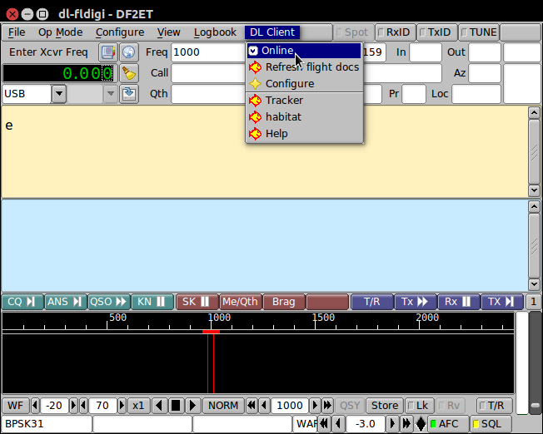Open the View menu

tap(169, 32)
